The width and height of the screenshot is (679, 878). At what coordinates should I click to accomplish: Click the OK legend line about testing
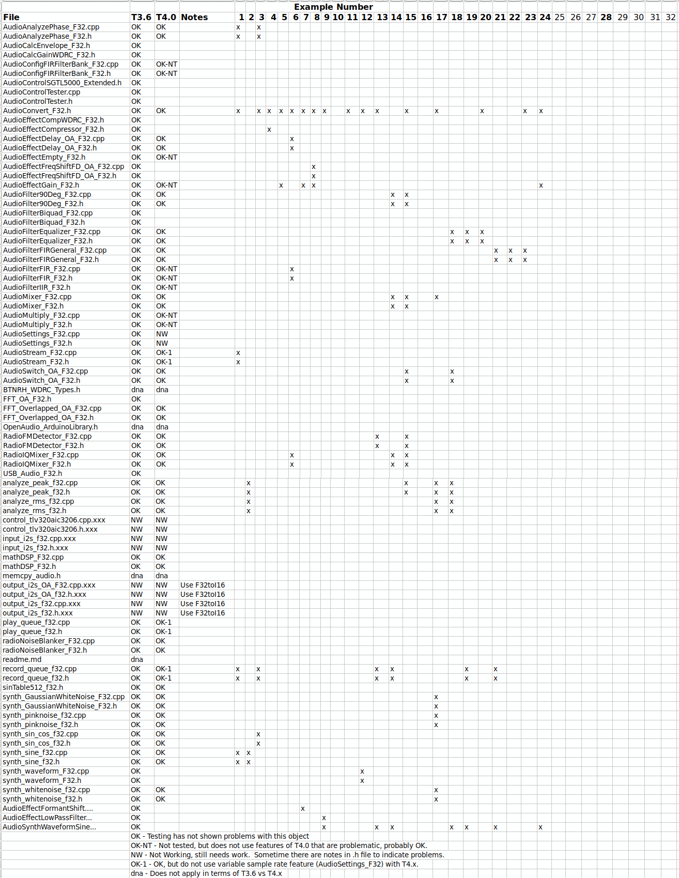(220, 836)
